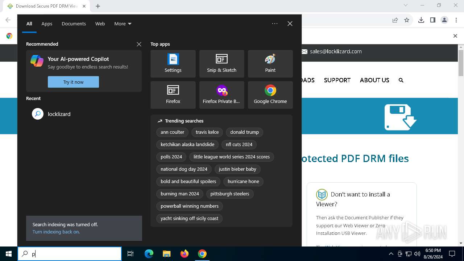This screenshot has width=464, height=261.
Task: Select the Download Secure PDF browser tab
Action: click(x=46, y=6)
